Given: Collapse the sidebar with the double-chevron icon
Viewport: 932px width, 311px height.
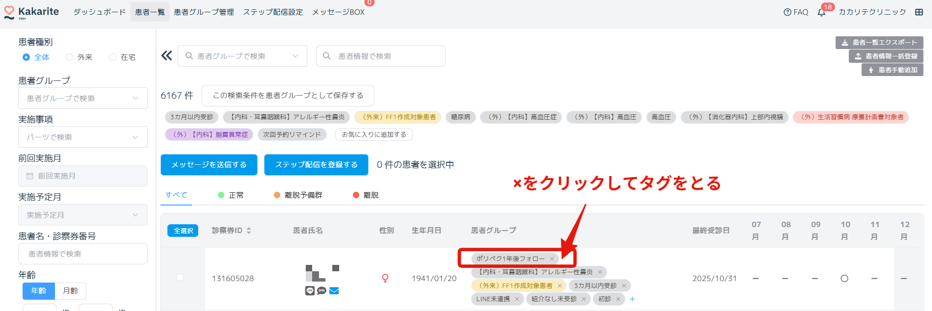Looking at the screenshot, I should click(x=167, y=56).
